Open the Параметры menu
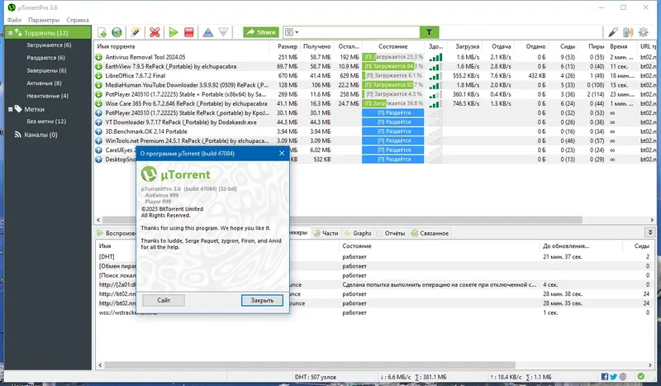The height and width of the screenshot is (386, 661). coord(44,20)
